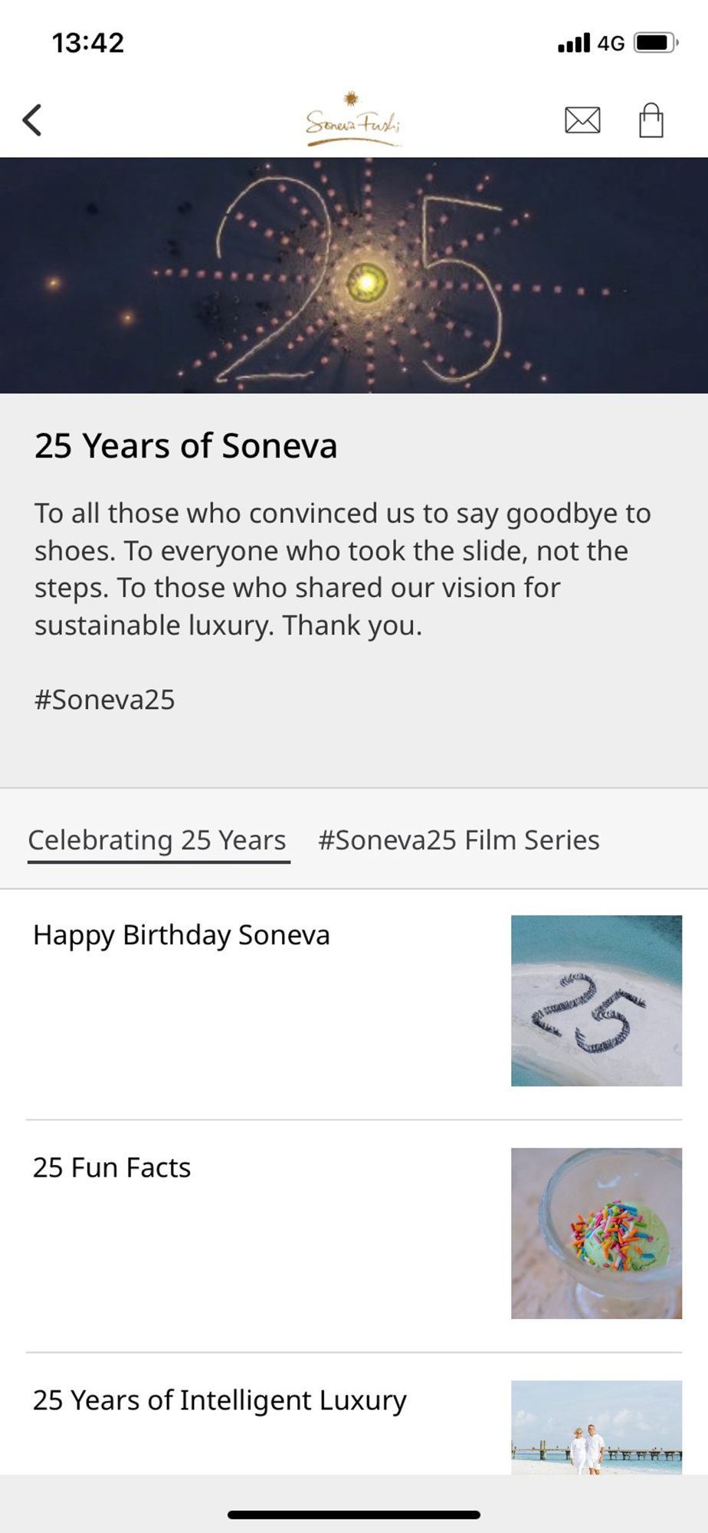Open the 25 Fun Facts article
The image size is (708, 1533).
[x=112, y=1167]
